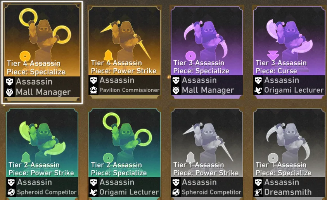Pick the Tier 2 Assassin Piece: Power Strike card
Image resolution: width=327 pixels, height=200 pixels.
click(x=42, y=154)
